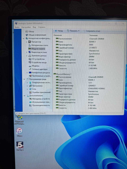Click the Значение column header
127x169 pixels.
tap(93, 35)
